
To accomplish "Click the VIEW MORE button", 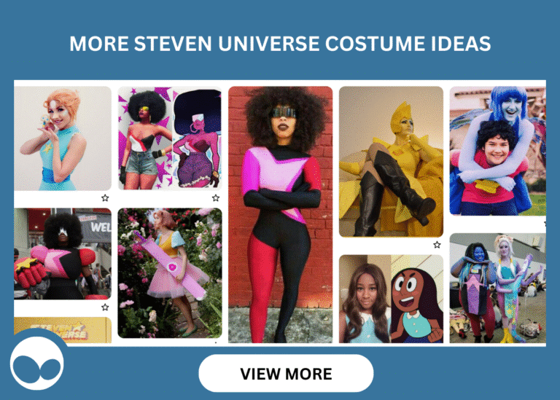I will point(286,373).
